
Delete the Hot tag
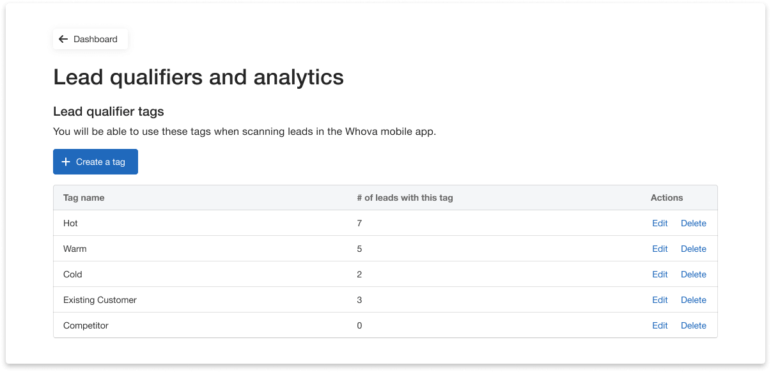[x=693, y=223]
